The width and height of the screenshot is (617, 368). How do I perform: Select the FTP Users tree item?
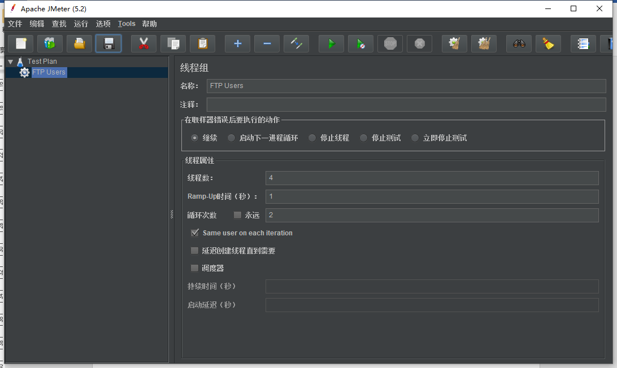click(x=49, y=72)
